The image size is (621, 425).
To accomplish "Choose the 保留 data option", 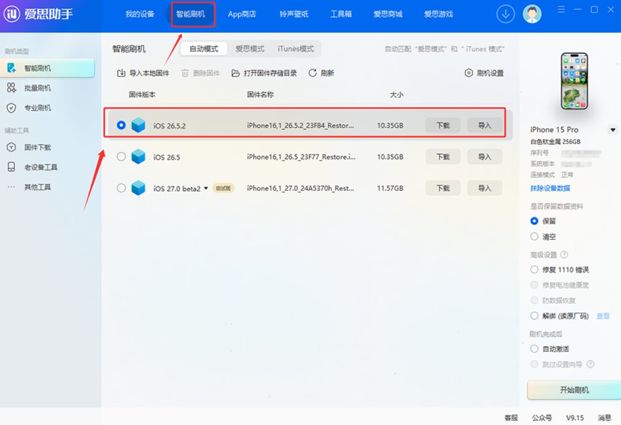I will point(535,221).
